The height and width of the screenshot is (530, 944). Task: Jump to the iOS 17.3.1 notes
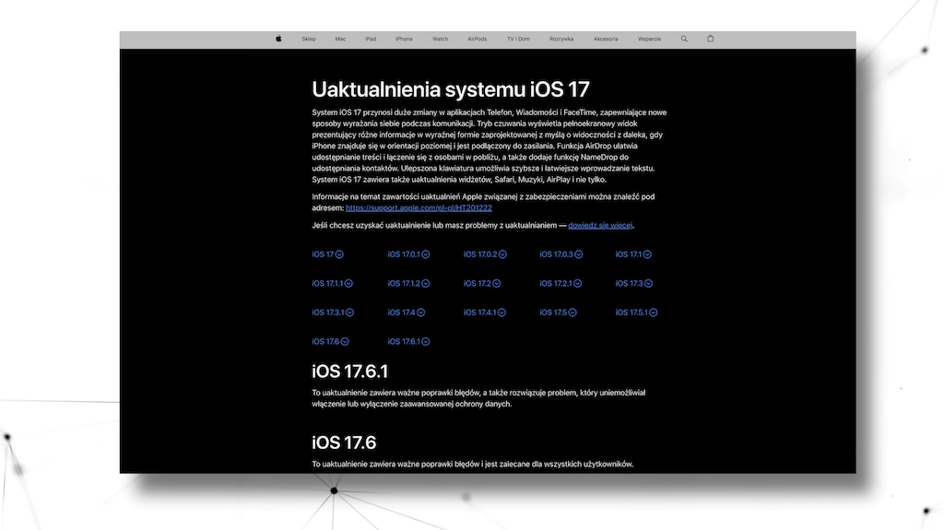(333, 312)
